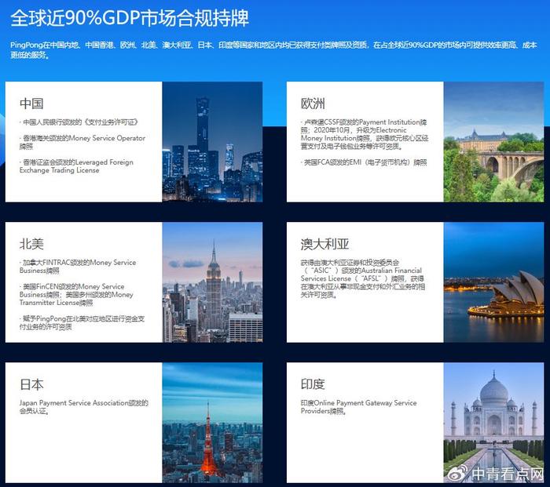
Task: Click the ASIC Australian Financial Services License paragraph
Action: point(363,278)
